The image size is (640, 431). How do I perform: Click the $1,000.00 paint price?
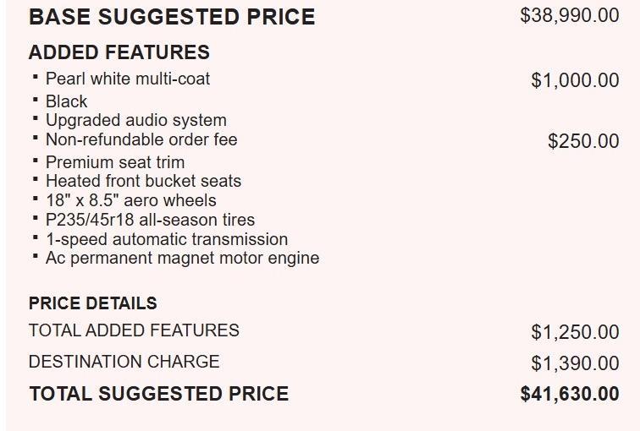(575, 80)
